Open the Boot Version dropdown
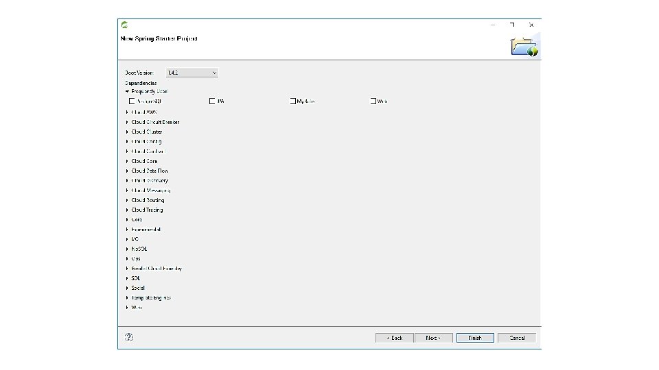 192,73
